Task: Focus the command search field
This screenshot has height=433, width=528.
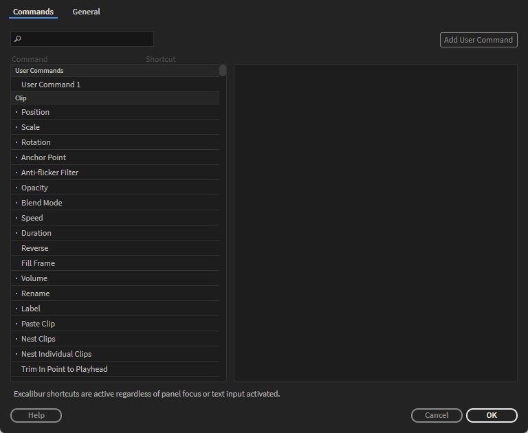Action: (87, 39)
